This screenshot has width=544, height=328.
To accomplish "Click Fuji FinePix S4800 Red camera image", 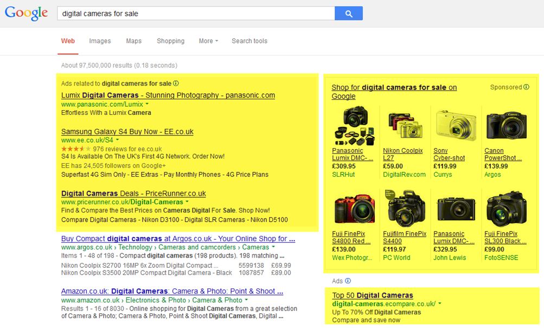I will point(355,209).
